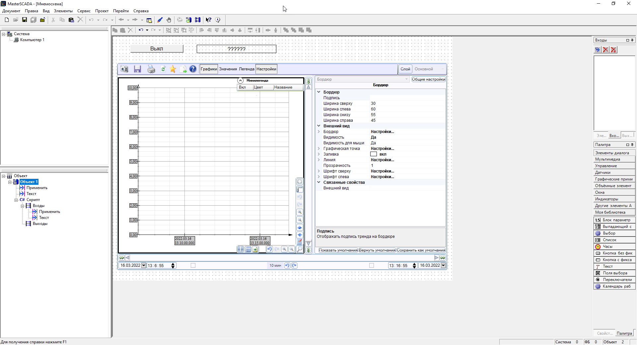
Task: Click the info speech-bubble toolbar icon
Action: click(x=218, y=20)
